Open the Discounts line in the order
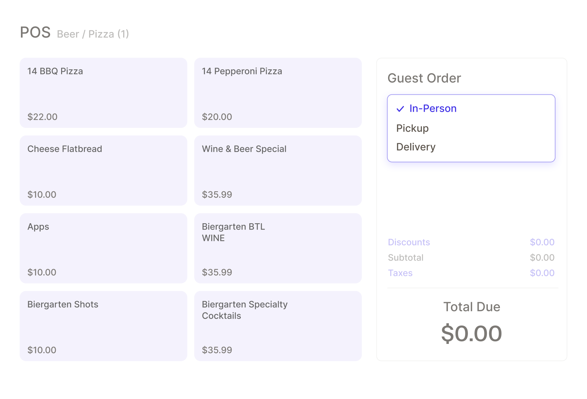 pos(409,242)
